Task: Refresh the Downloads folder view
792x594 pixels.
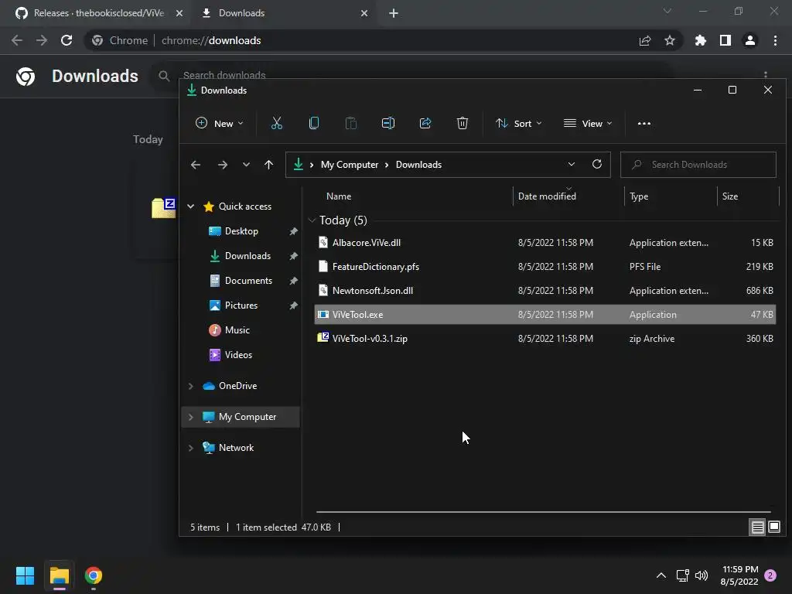Action: point(596,164)
